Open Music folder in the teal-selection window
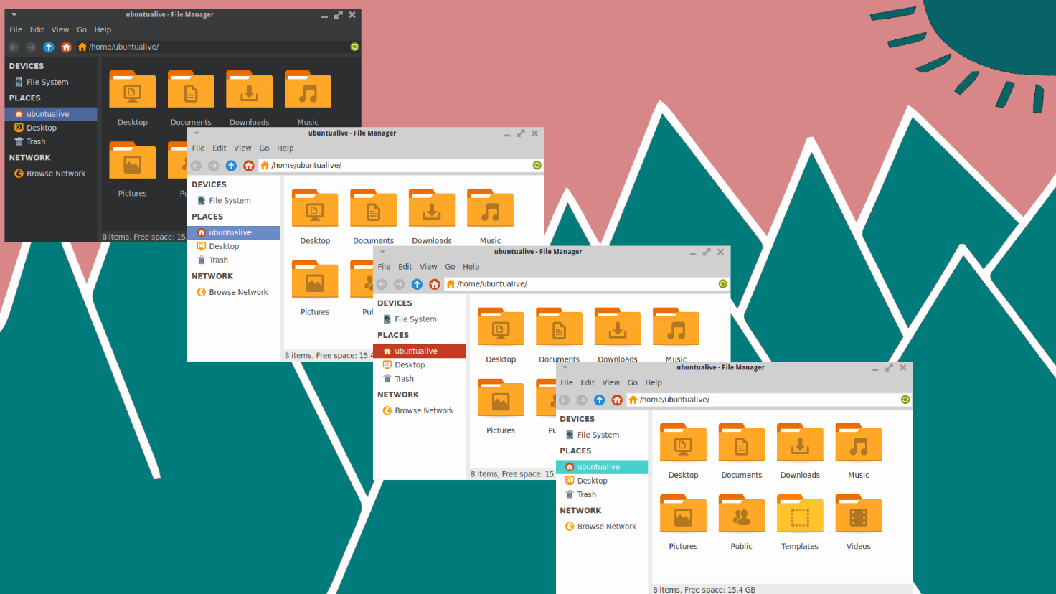This screenshot has height=594, width=1056. (859, 443)
